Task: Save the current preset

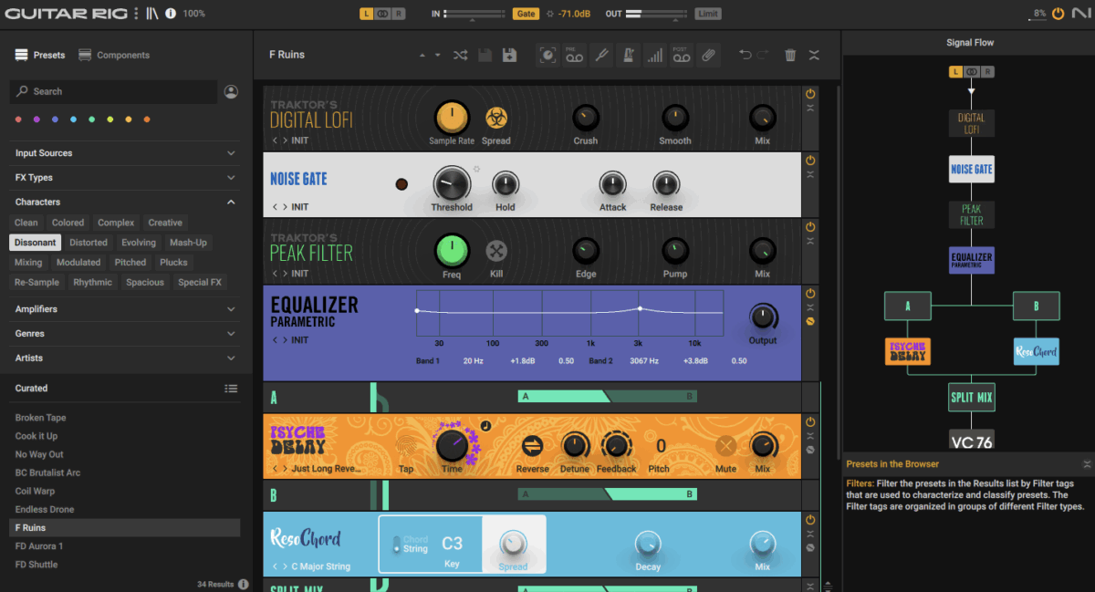Action: pos(485,55)
